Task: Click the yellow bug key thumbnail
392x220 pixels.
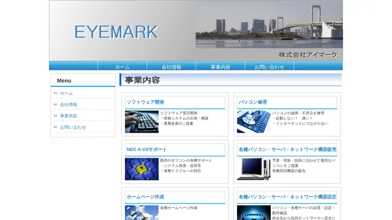Action: [141, 169]
